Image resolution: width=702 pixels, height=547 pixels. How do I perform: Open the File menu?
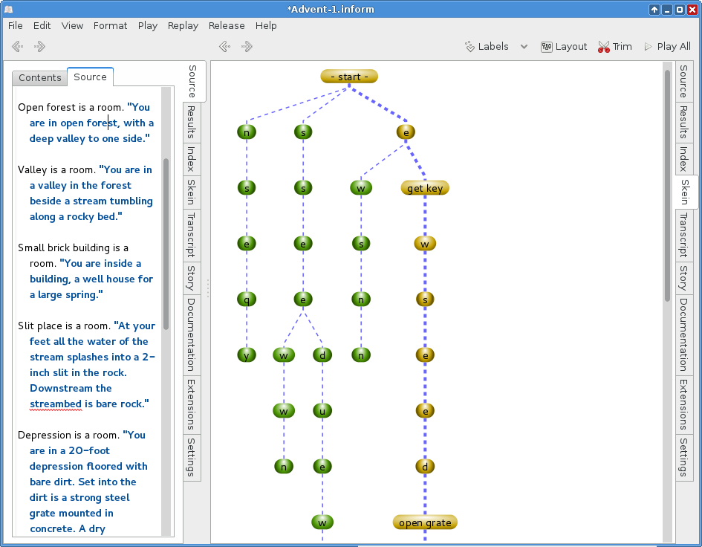click(15, 25)
